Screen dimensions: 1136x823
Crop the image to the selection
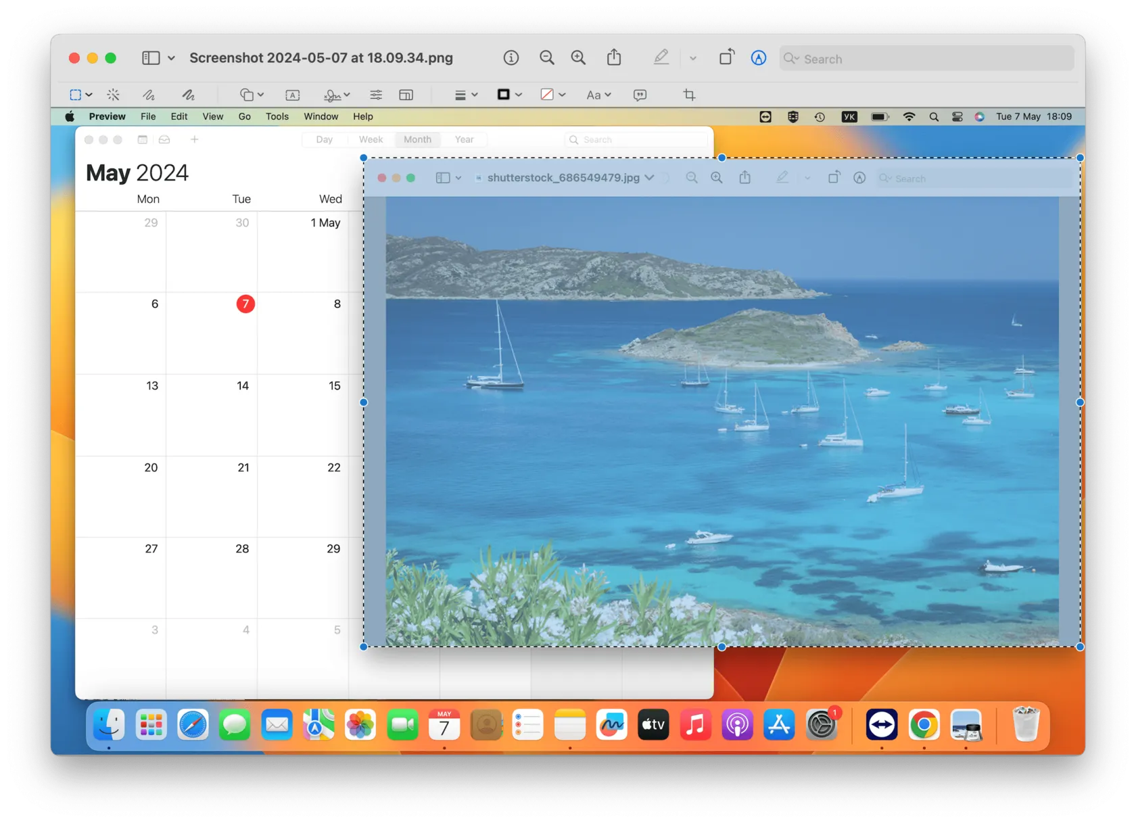689,95
